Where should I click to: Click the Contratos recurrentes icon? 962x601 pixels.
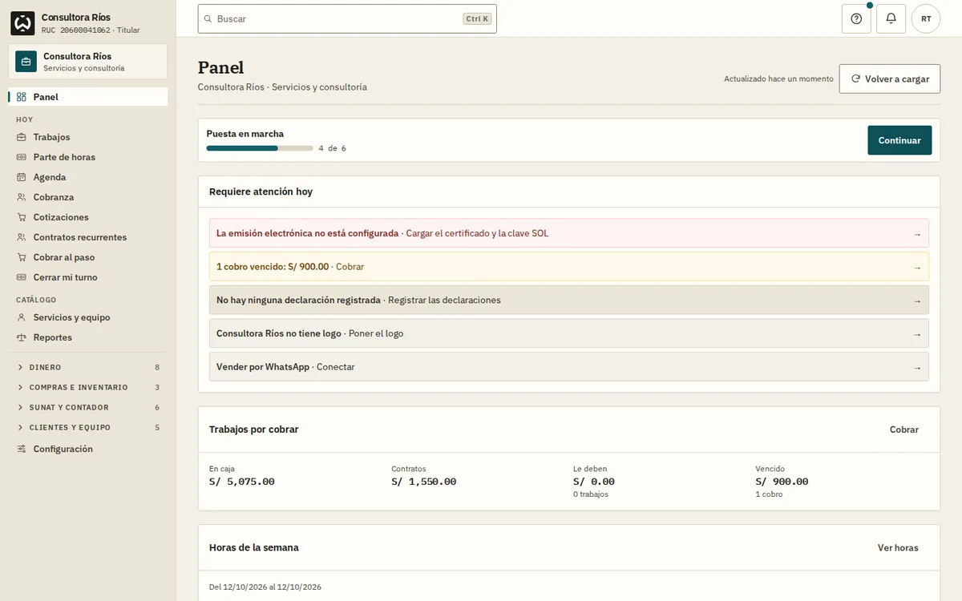(x=22, y=237)
